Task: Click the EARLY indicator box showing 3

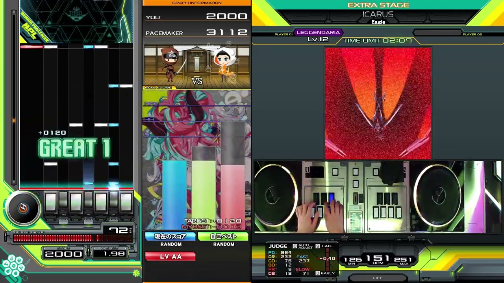Action: tap(317, 273)
